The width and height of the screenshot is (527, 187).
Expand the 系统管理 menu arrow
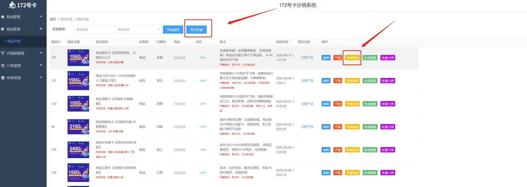coord(41,17)
